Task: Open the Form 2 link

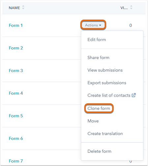Action: (16, 48)
